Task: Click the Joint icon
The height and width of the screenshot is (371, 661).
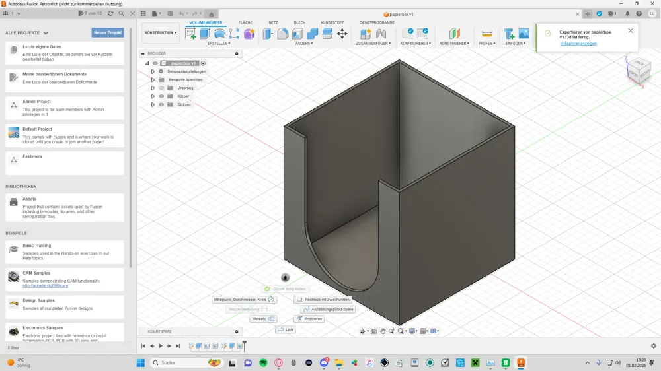Action: pos(381,34)
